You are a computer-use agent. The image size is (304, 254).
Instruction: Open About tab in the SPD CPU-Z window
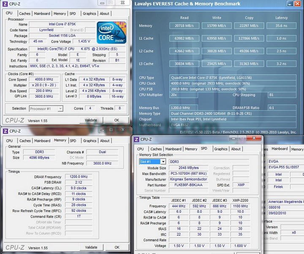coord(236,149)
